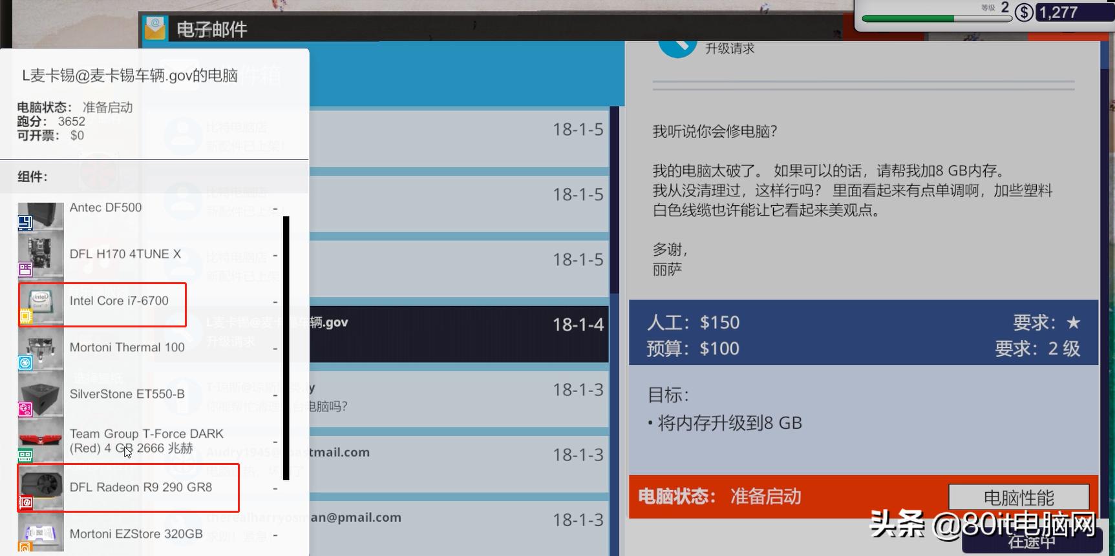The image size is (1115, 556).
Task: Click the SilverStone ET550-B component name
Action: [x=127, y=394]
